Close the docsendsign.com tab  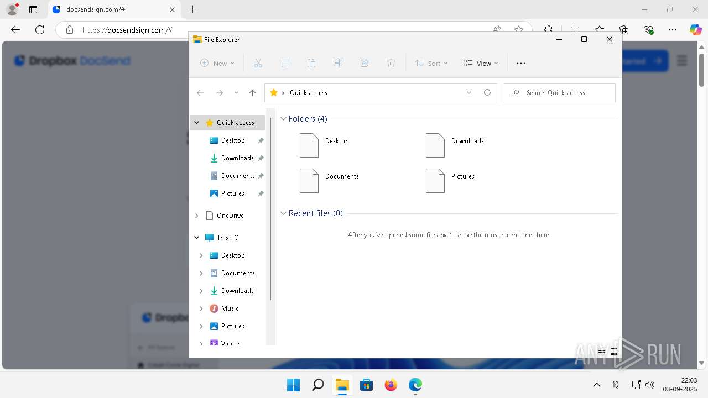[x=172, y=9]
